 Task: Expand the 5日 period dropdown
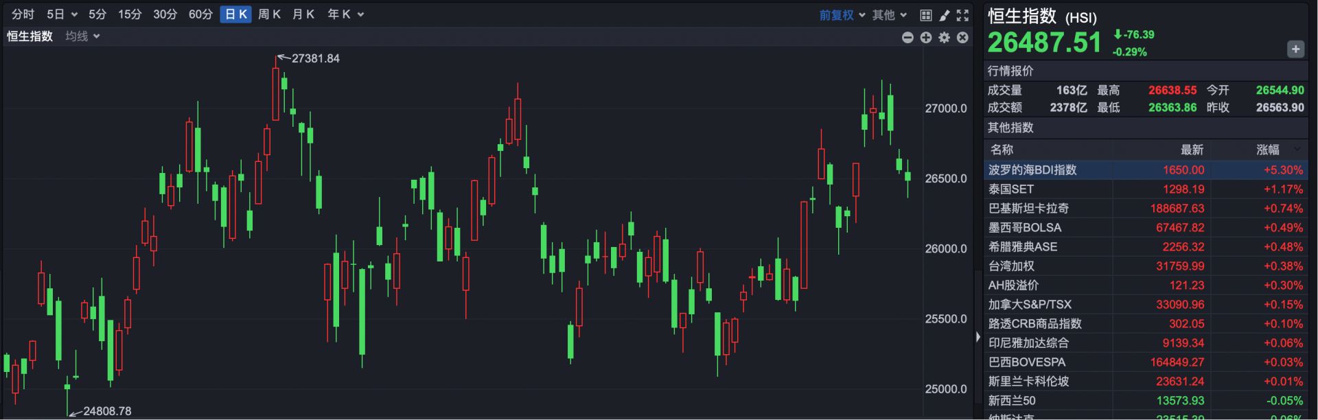[x=62, y=14]
